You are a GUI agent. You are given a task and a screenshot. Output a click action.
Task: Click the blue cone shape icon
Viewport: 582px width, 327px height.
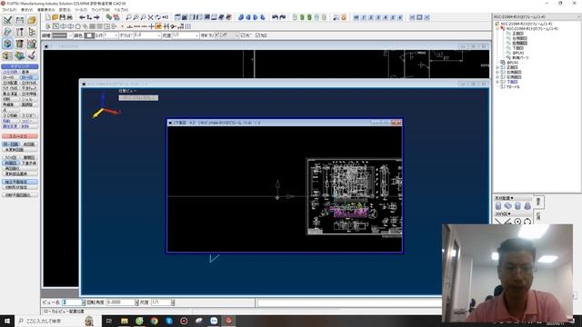pyautogui.click(x=527, y=206)
